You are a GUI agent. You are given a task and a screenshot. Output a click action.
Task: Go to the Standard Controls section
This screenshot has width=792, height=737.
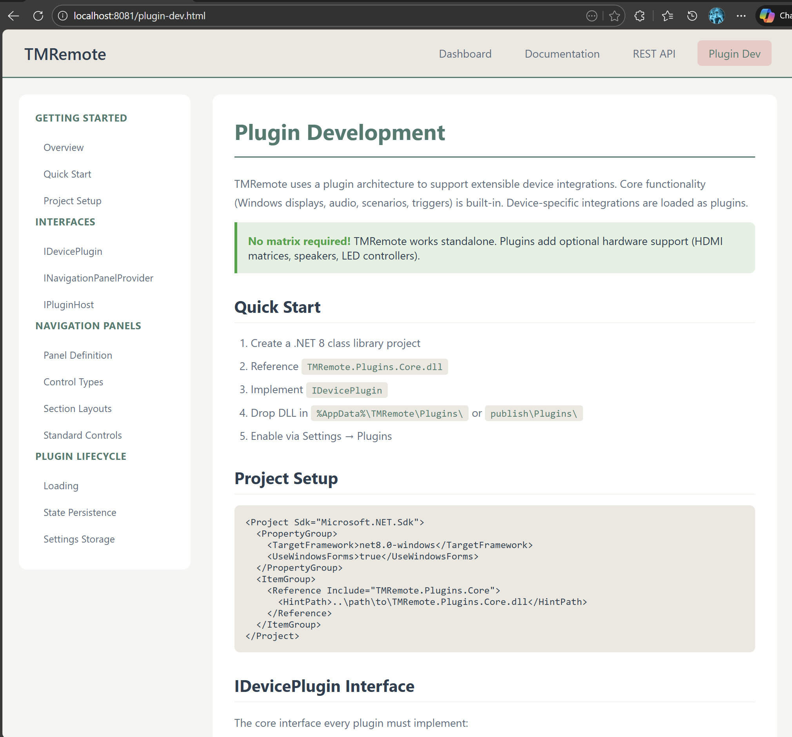tap(82, 435)
